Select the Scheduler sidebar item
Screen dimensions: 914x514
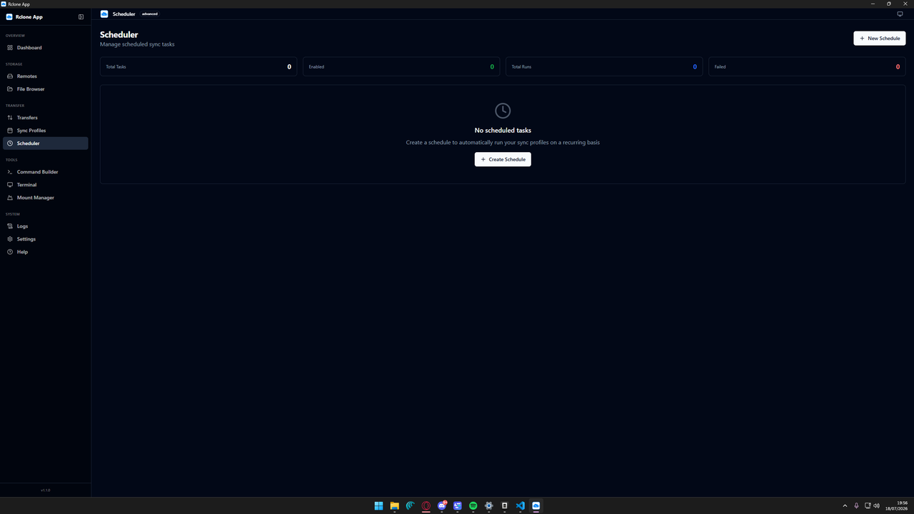(46, 143)
